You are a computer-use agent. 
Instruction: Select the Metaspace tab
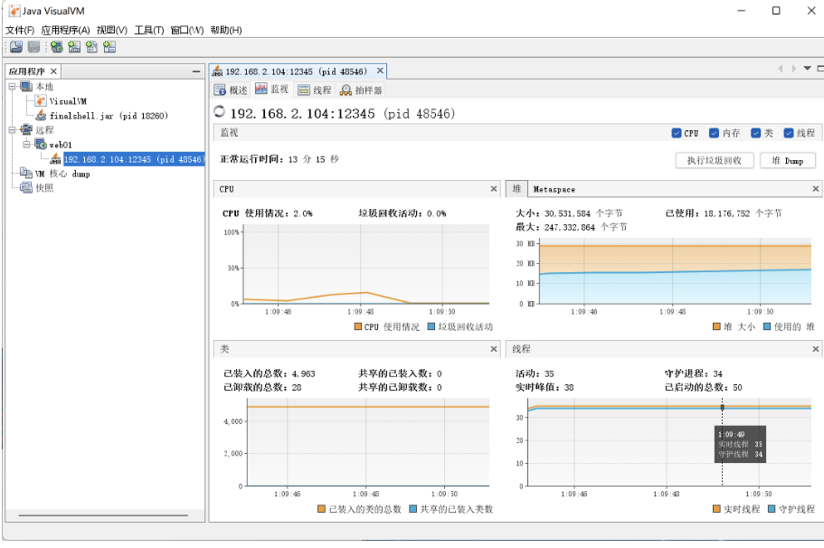click(554, 189)
